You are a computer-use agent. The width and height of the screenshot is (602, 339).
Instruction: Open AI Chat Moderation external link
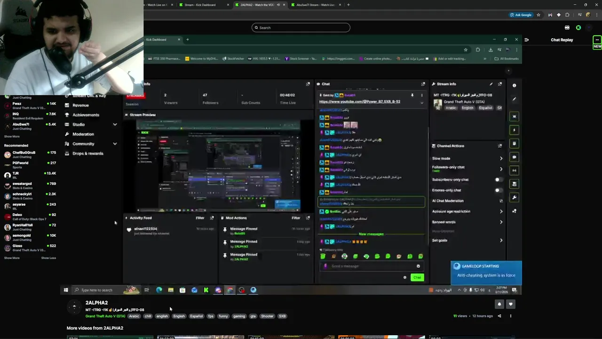(x=501, y=201)
